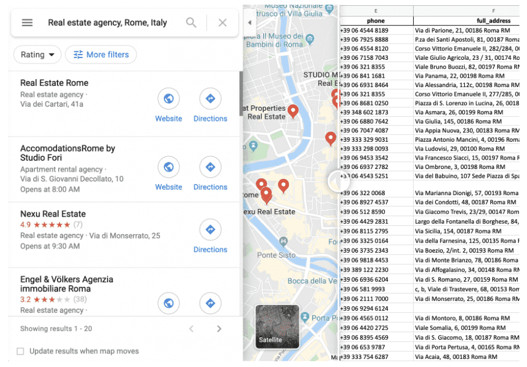Click the red pin beside Properties Real Estate label
The height and width of the screenshot is (367, 527).
[x=293, y=111]
